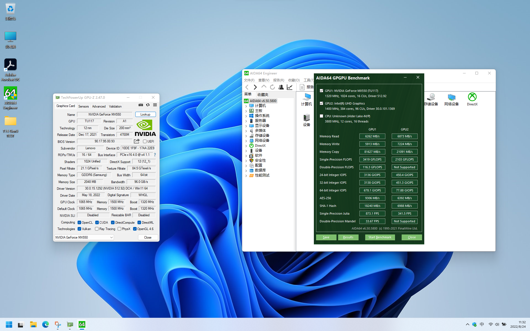The width and height of the screenshot is (530, 331).
Task: Expand 操作系统 tree node
Action: (x=246, y=116)
